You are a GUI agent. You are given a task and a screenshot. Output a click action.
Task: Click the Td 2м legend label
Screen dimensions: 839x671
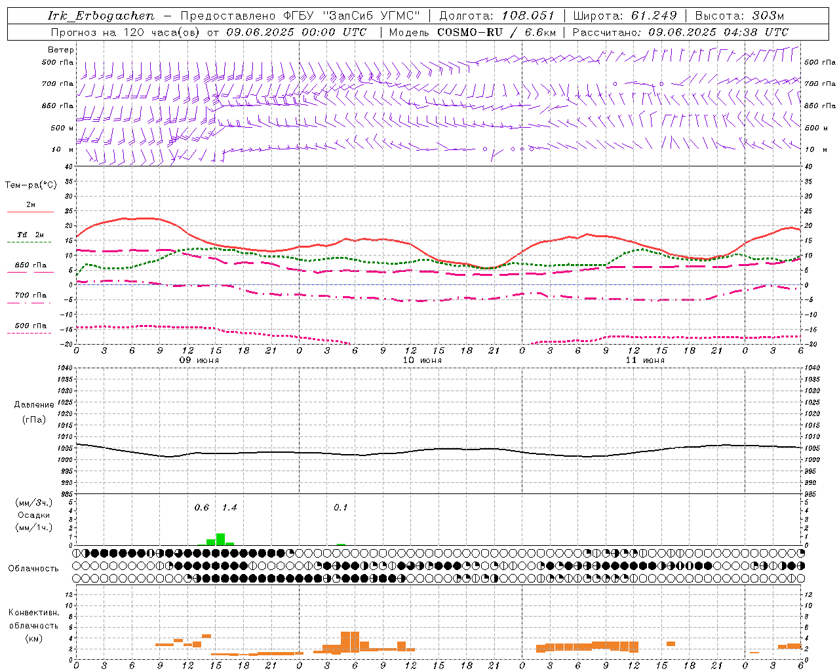pos(30,235)
